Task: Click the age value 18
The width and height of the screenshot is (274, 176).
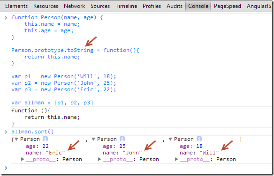Action: pos(199,146)
